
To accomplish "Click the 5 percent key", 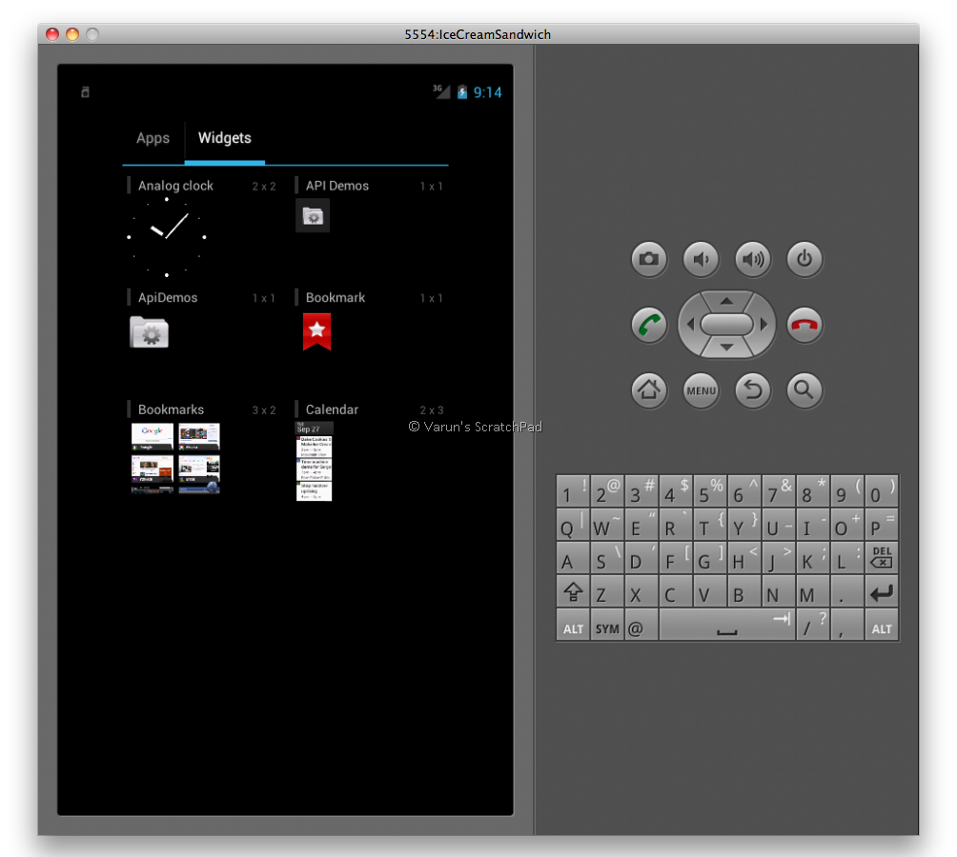I will [710, 491].
